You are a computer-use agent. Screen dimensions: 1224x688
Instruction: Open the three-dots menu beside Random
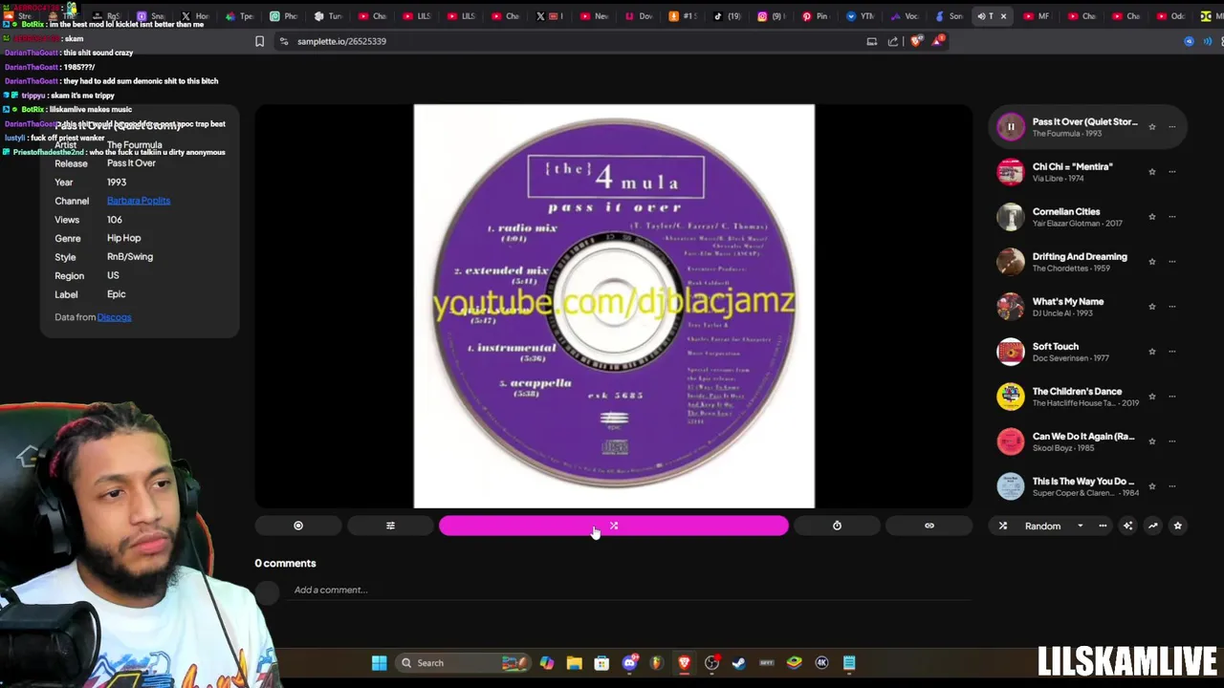1103,526
